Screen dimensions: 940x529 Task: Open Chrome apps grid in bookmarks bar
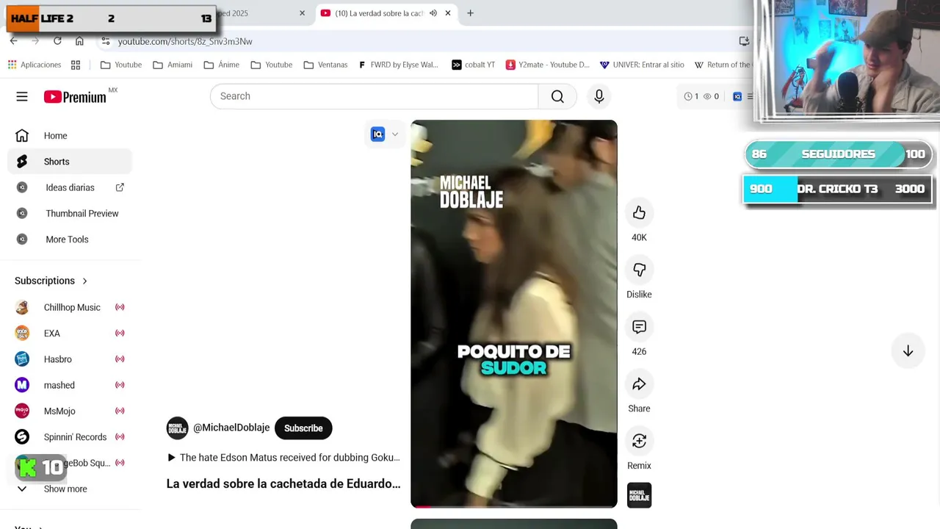pos(76,65)
